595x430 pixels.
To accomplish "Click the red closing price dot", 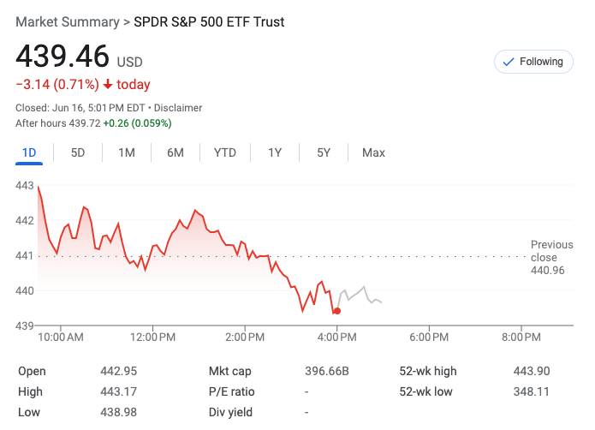I will pos(336,311).
